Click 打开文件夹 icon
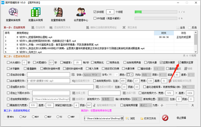 coord(142,118)
